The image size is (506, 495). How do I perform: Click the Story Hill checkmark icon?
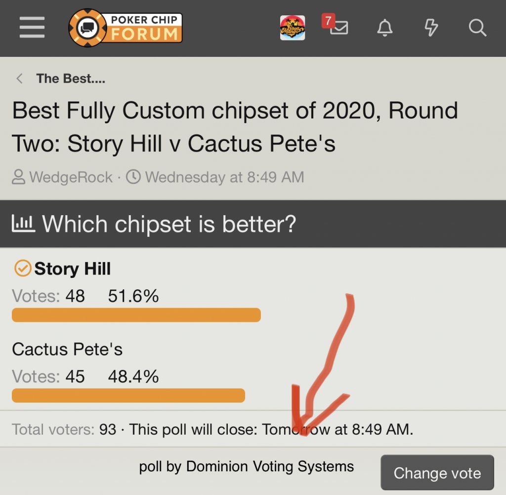pos(22,269)
